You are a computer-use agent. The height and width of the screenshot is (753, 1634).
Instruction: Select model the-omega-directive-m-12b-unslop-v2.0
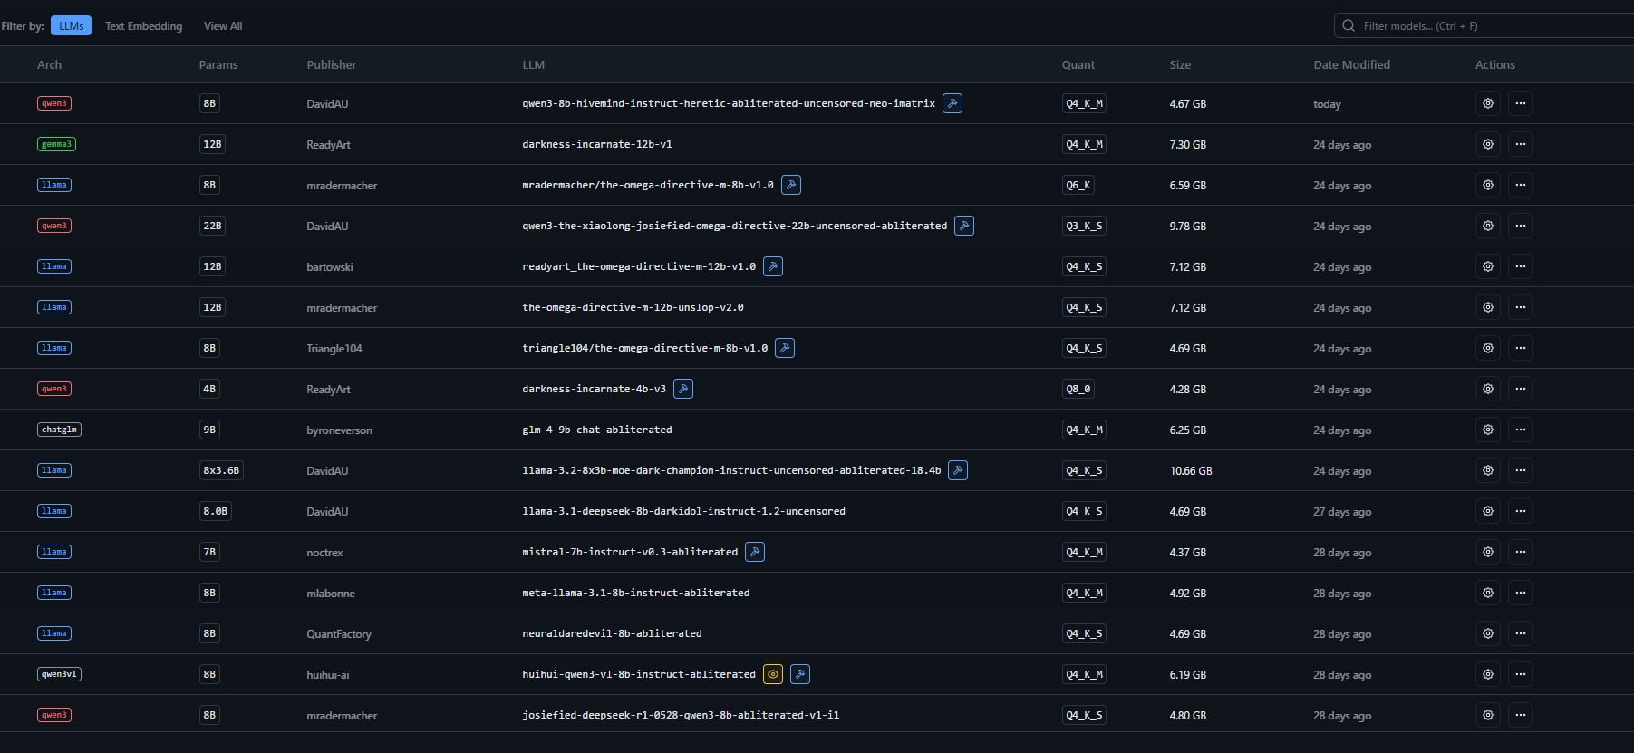tap(633, 307)
